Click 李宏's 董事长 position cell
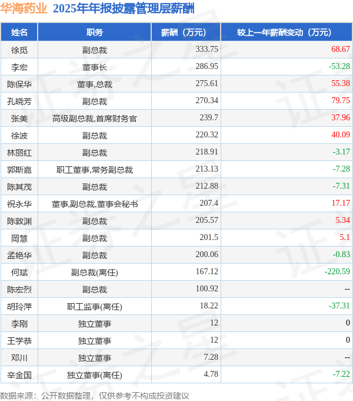The image size is (353, 401). [x=95, y=67]
